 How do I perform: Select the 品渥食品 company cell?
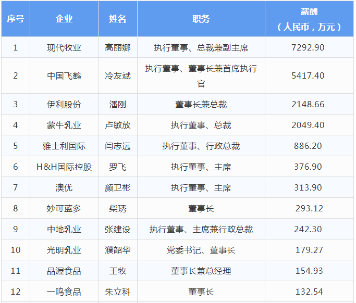click(x=64, y=271)
